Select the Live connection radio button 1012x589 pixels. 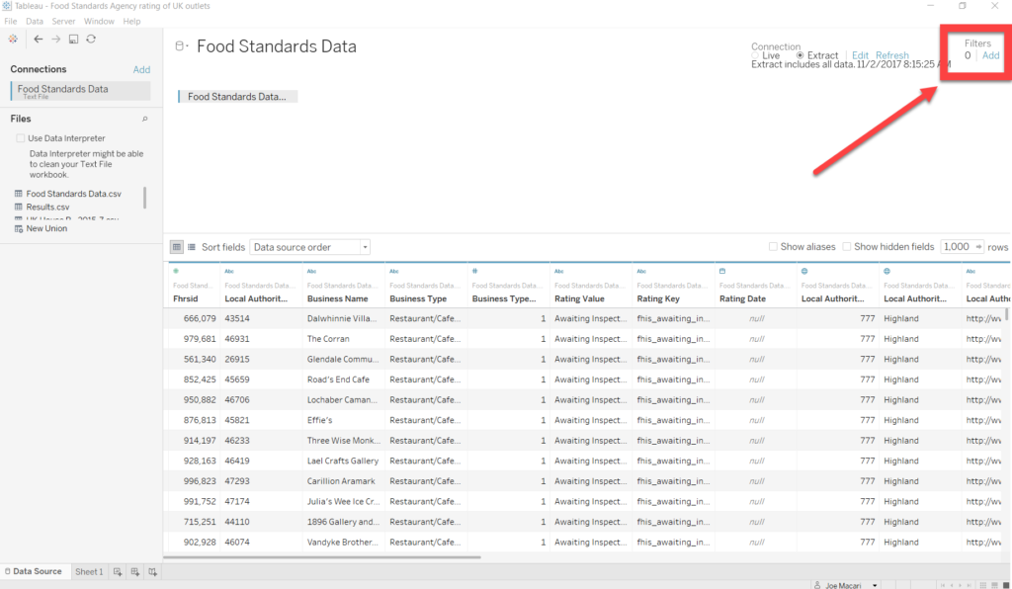click(x=755, y=55)
